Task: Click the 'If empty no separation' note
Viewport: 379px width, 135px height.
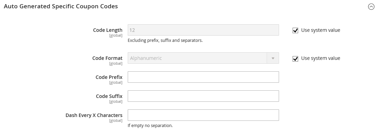Action: click(150, 126)
